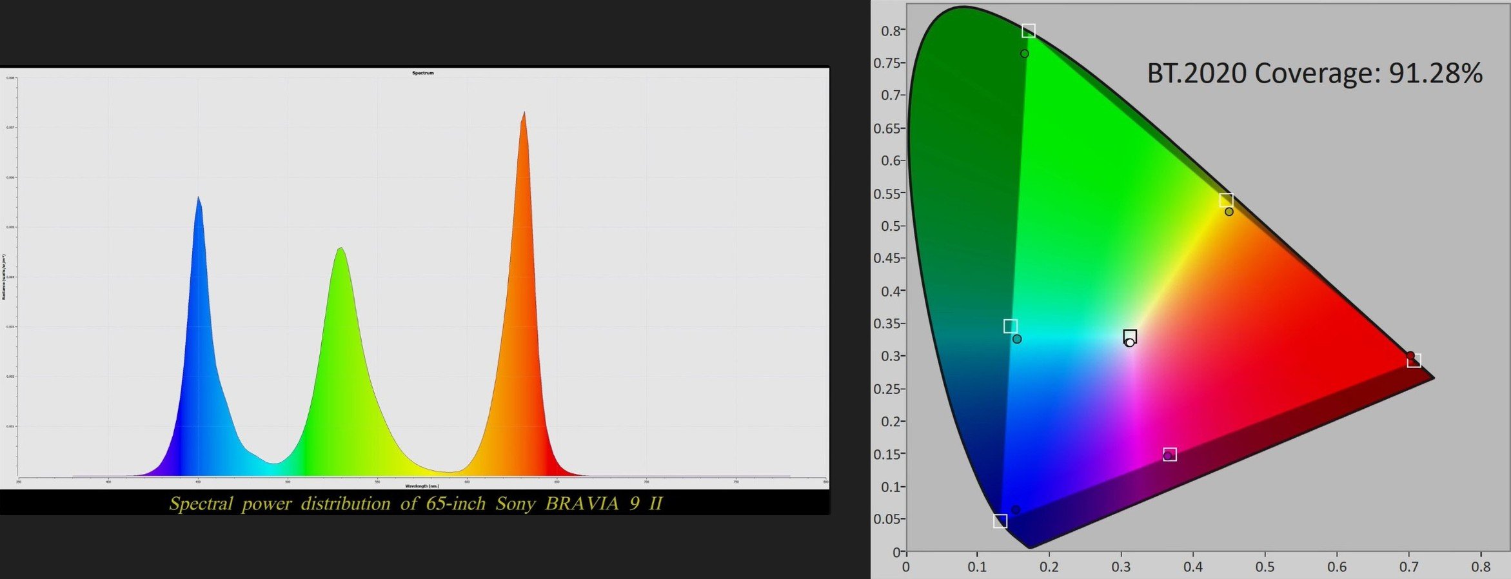Click 0.6 on the gamut horizontal axis
Image resolution: width=1511 pixels, height=579 pixels.
(1337, 567)
